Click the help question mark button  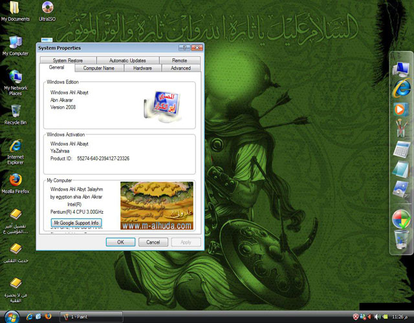(x=184, y=48)
